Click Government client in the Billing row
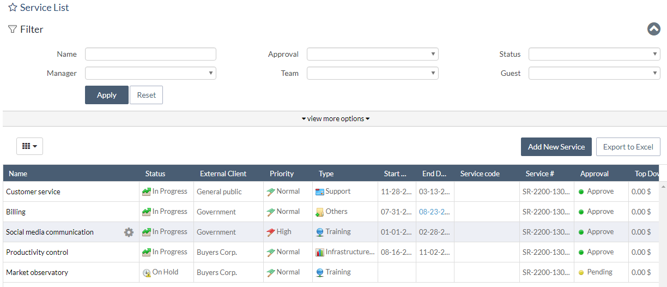This screenshot has height=287, width=667. point(216,212)
